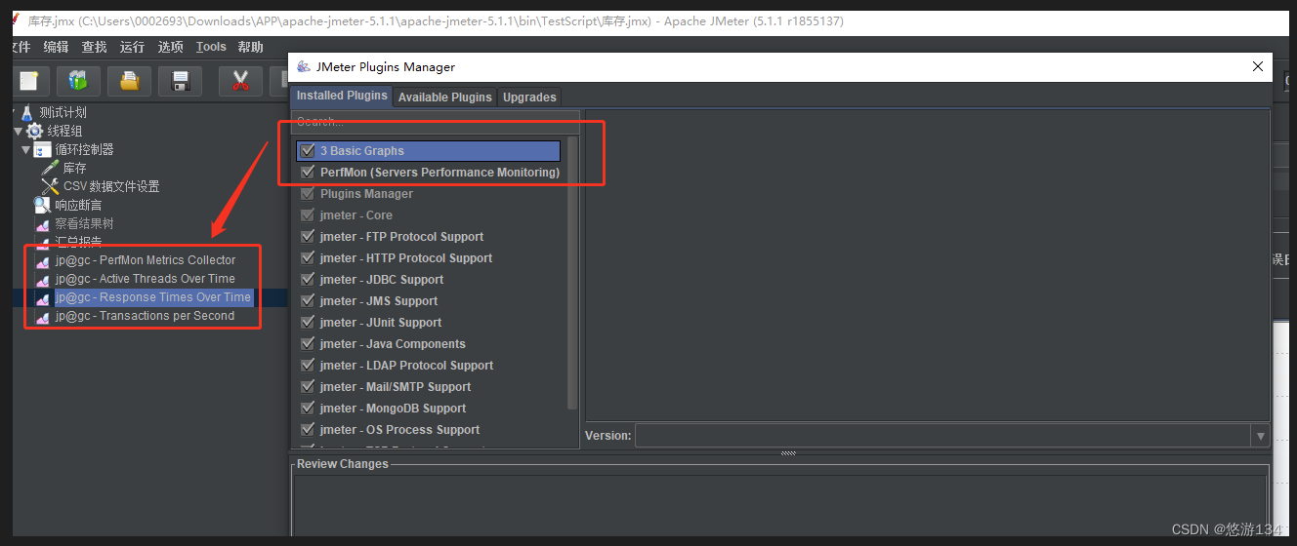
Task: Open the 查找 menu
Action: coord(95,47)
